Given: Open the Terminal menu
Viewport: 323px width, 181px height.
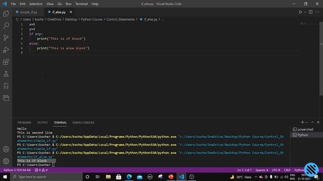Looking at the screenshot, I should [81, 4].
